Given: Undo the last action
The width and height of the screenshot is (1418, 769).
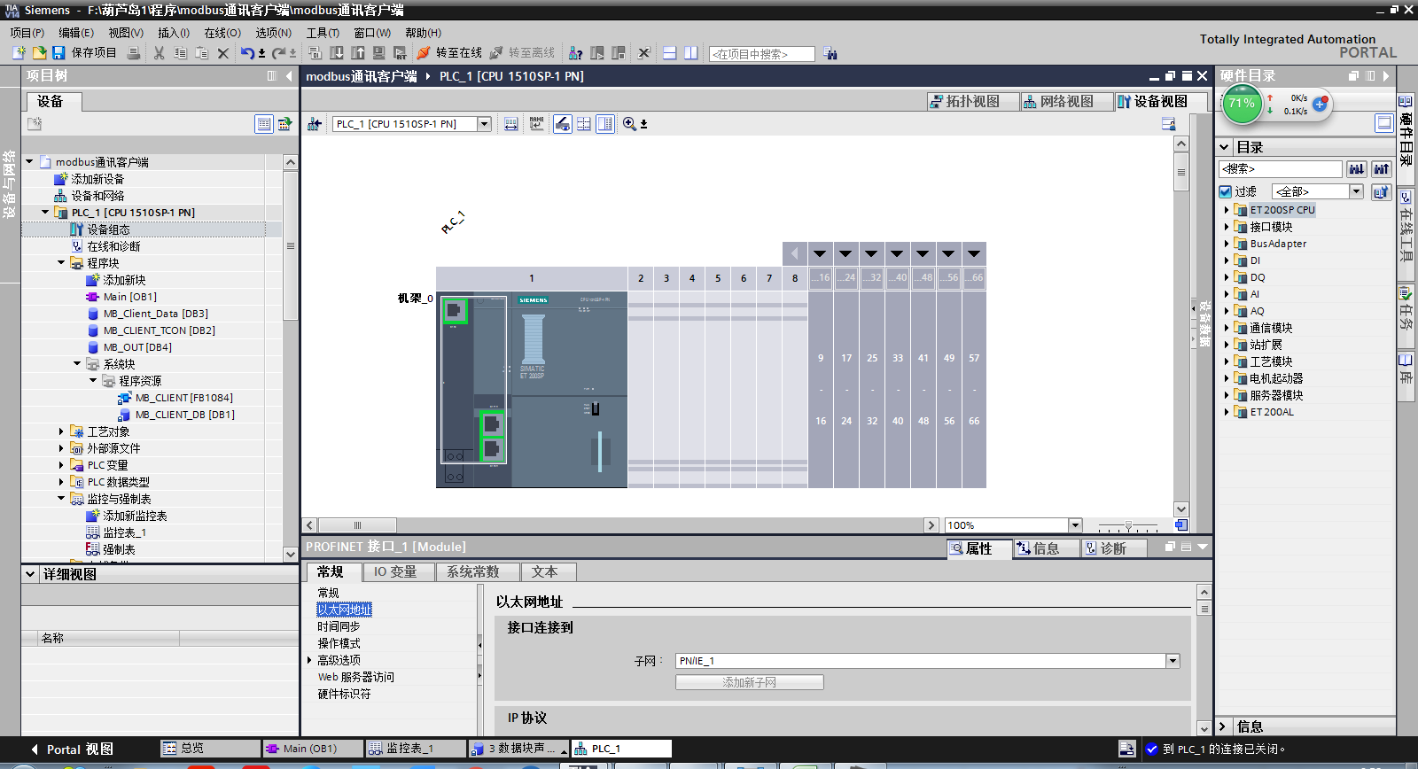Looking at the screenshot, I should [247, 53].
